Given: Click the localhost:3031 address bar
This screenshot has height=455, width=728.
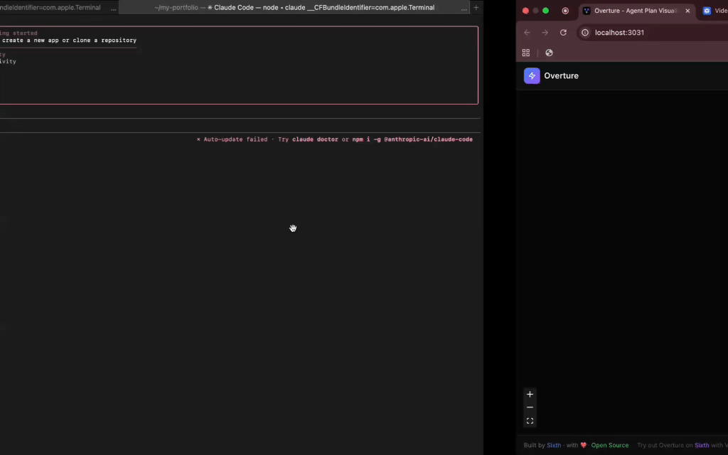Looking at the screenshot, I should (626, 32).
